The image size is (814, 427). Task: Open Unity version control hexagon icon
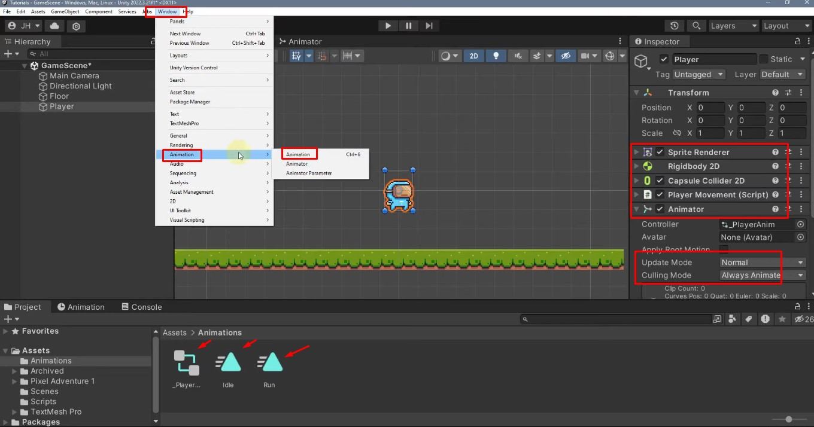point(76,26)
